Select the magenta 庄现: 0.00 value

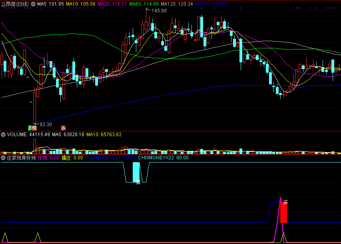pyautogui.click(x=49, y=158)
